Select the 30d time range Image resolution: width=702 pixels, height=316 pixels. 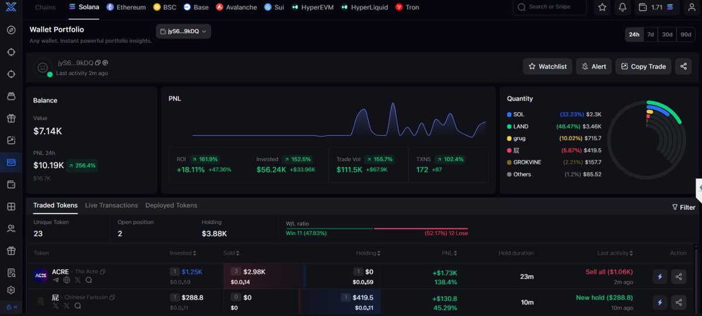(667, 34)
